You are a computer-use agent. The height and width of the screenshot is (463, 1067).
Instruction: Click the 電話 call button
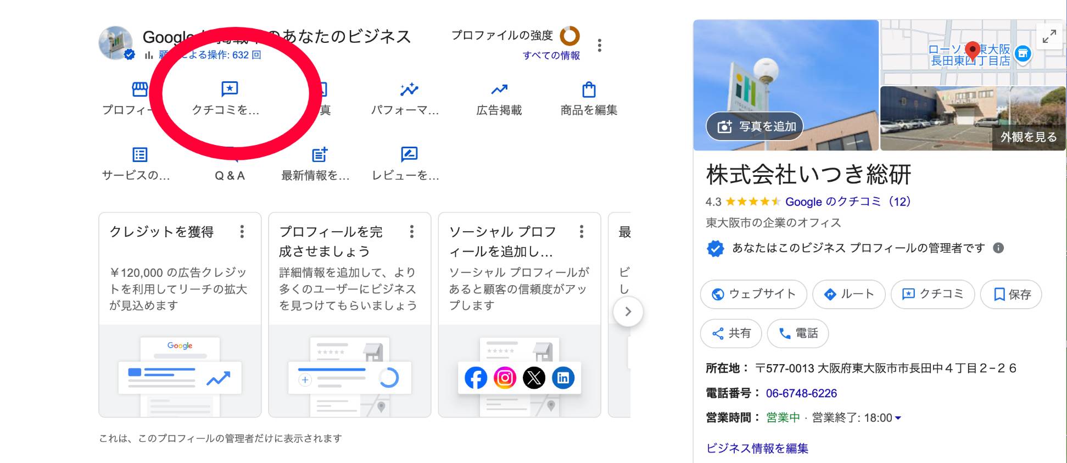pyautogui.click(x=798, y=333)
